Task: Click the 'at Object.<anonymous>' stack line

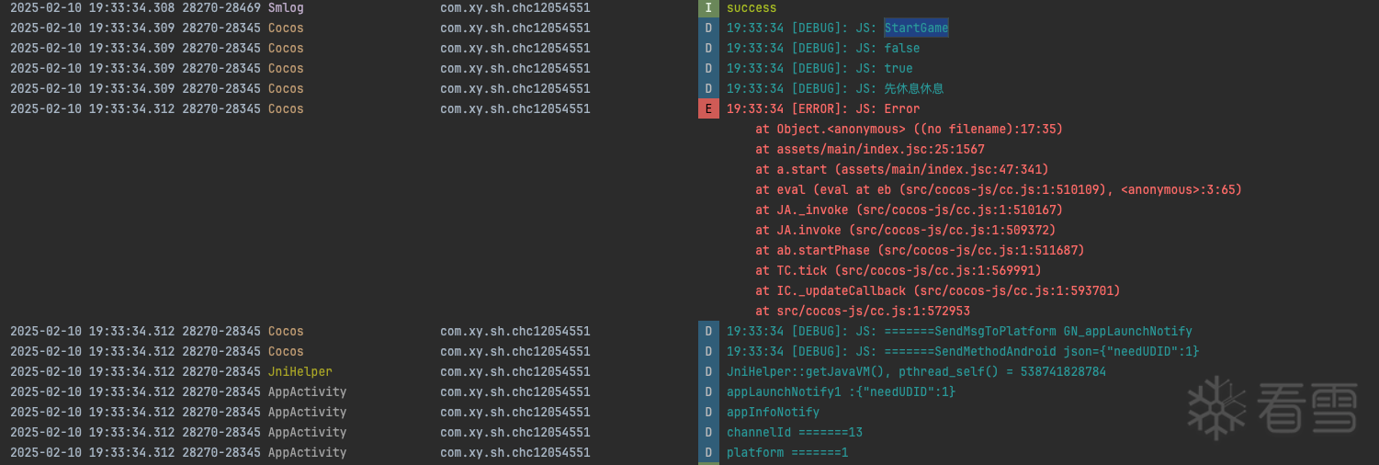Action: [x=909, y=129]
